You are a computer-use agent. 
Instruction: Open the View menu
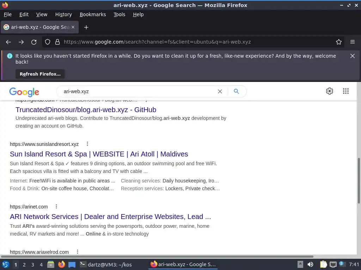click(42, 14)
